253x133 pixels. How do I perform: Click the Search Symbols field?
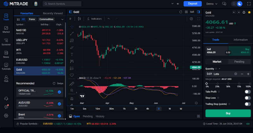point(62,4)
